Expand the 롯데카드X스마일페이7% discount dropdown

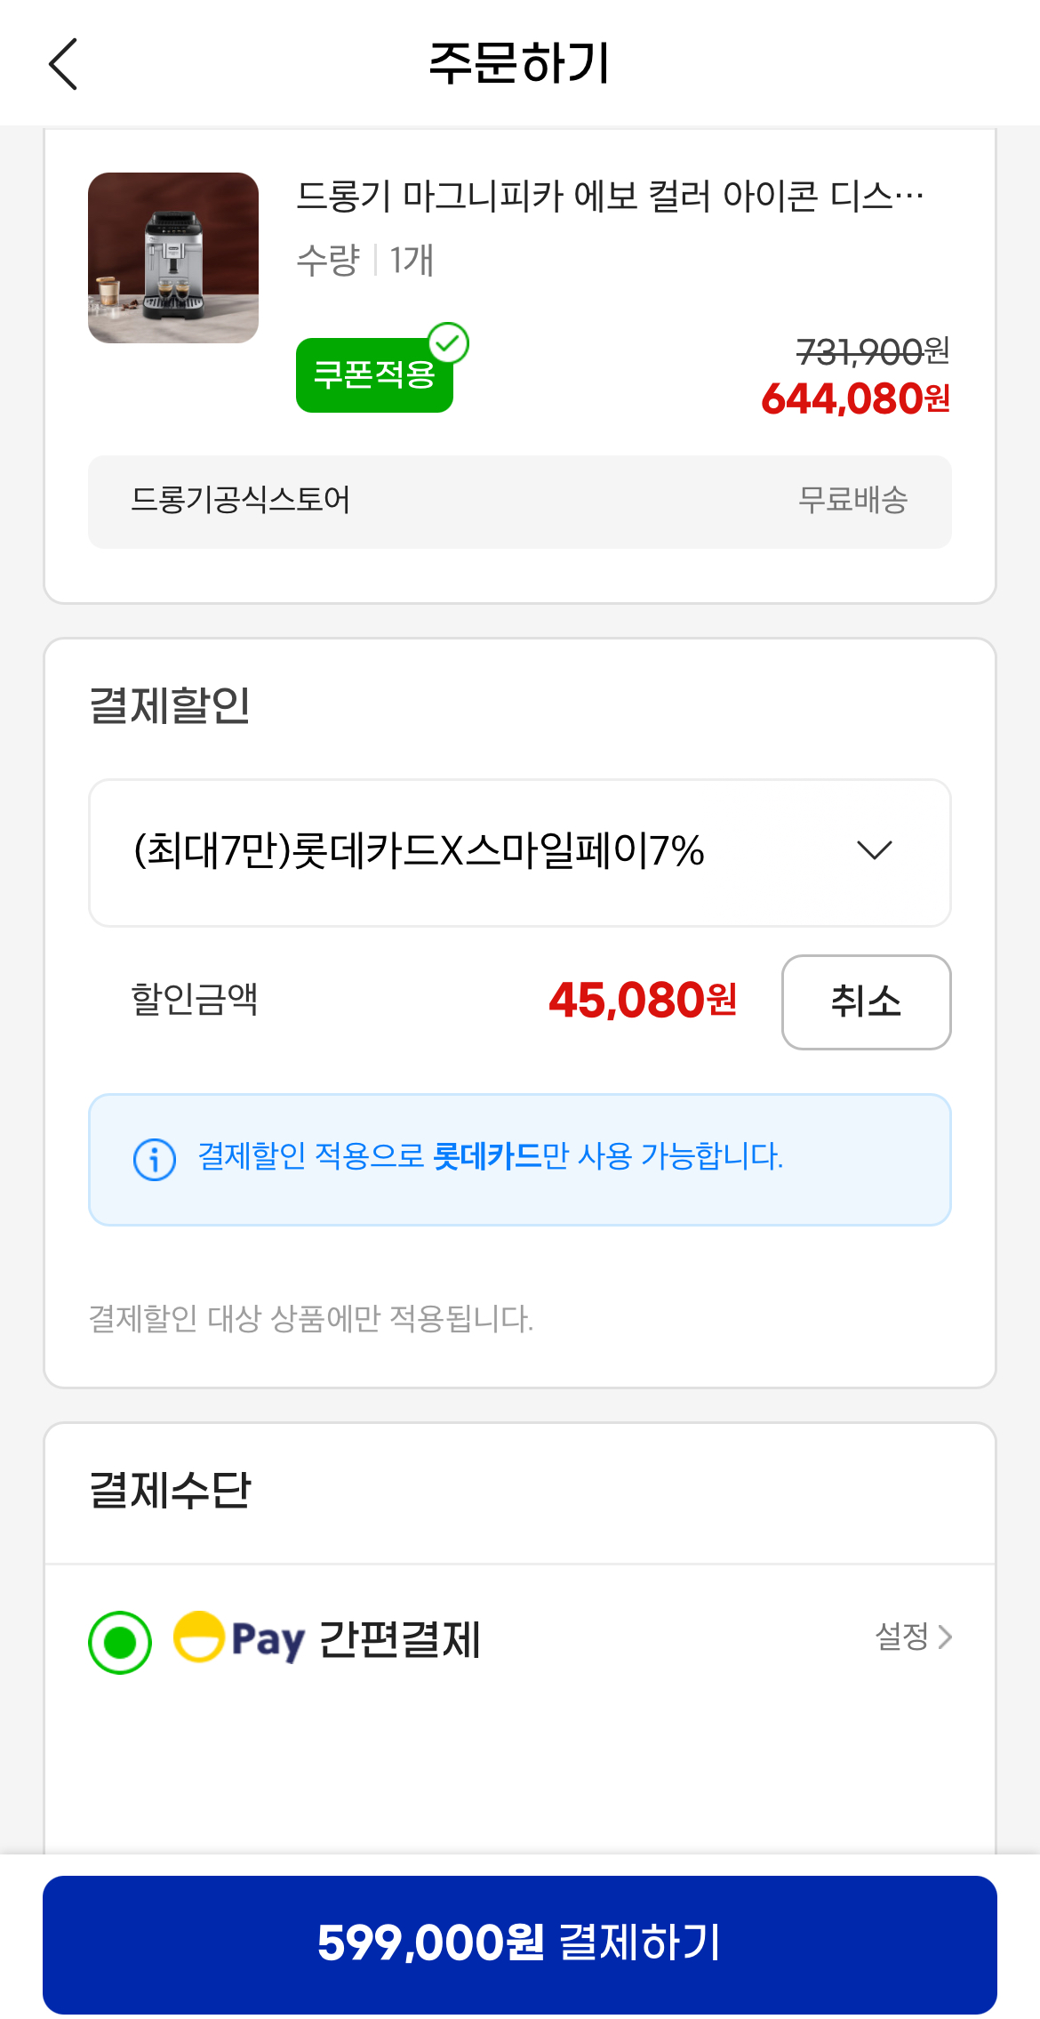click(x=519, y=851)
